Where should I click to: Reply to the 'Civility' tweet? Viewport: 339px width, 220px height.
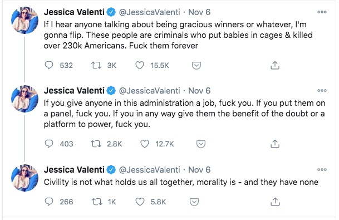click(49, 202)
